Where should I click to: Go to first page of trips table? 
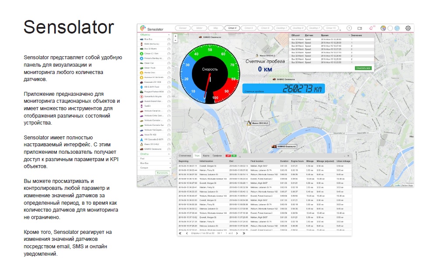(x=180, y=233)
